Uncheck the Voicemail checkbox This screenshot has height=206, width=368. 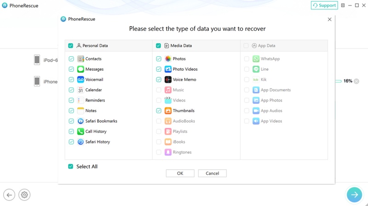[71, 80]
